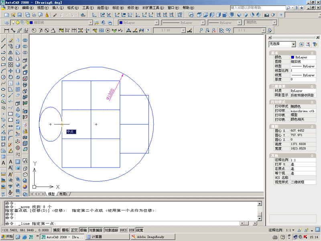Select the Rectangle draw tool

[3, 65]
